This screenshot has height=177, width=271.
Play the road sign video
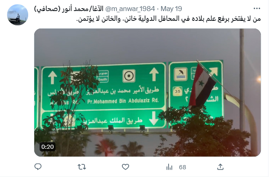(x=147, y=92)
